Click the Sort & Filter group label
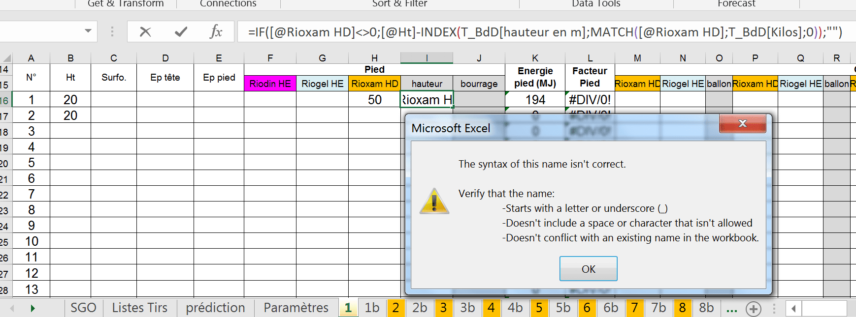Image resolution: width=856 pixels, height=317 pixels. pos(399,3)
